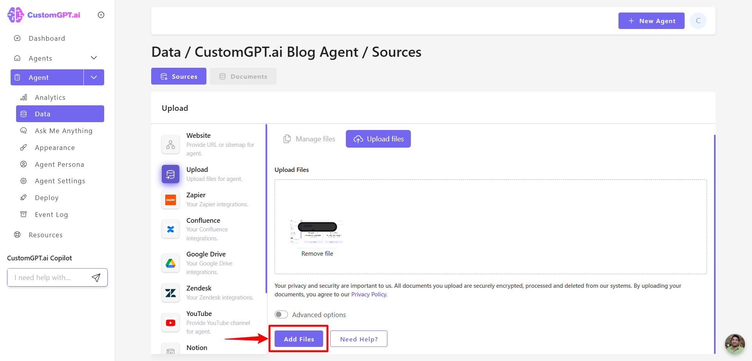The image size is (752, 361).
Task: Select the Upload database source icon
Action: click(x=170, y=174)
